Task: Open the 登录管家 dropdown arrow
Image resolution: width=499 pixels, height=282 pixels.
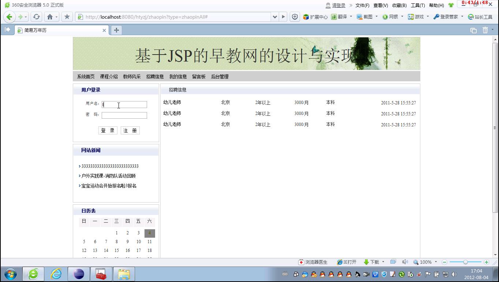Action: click(462, 16)
